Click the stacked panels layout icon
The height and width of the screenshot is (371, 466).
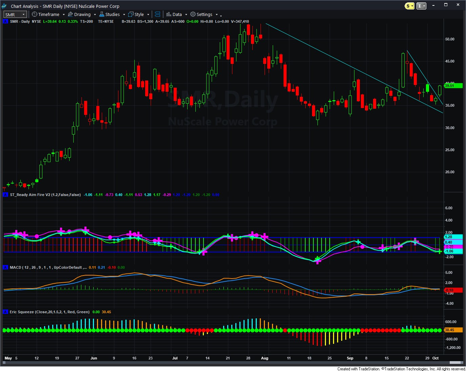click(157, 14)
